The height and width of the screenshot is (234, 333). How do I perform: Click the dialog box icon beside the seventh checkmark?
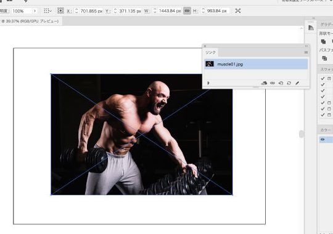point(329,115)
